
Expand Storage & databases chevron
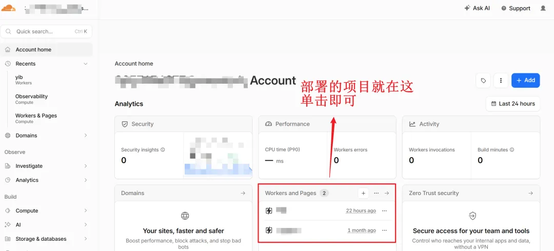click(x=86, y=239)
